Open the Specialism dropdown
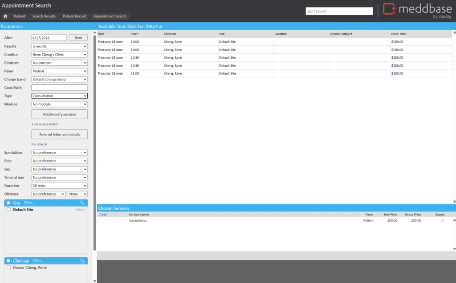Image resolution: width=456 pixels, height=283 pixels. 59,152
